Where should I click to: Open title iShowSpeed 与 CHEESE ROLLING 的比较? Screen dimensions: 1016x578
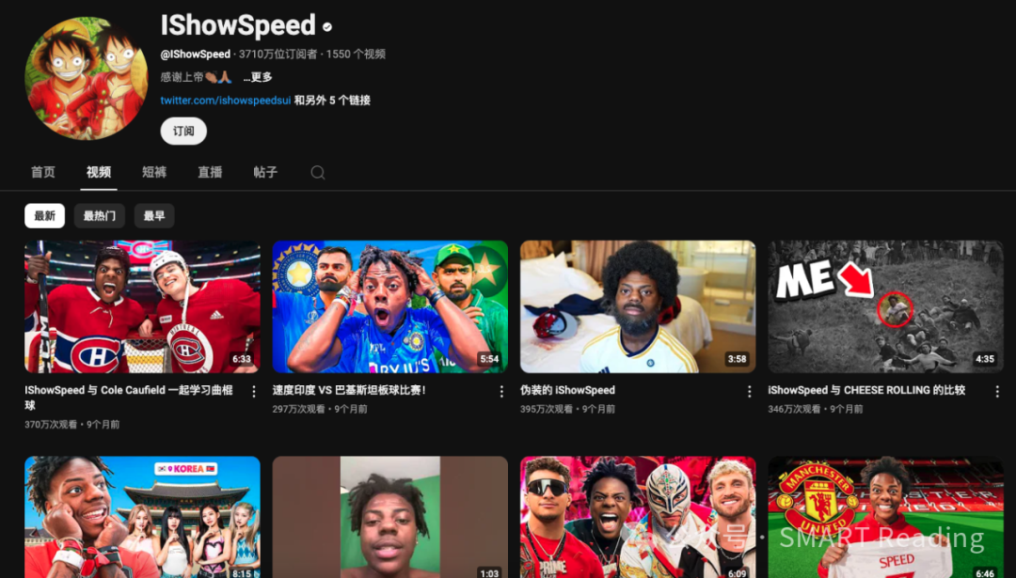tap(866, 390)
